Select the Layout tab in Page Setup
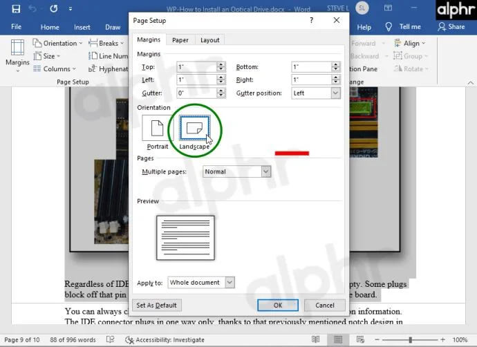This screenshot has height=347, width=477. (x=210, y=40)
